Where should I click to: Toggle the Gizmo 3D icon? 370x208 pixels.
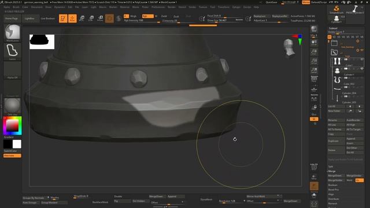[109, 18]
